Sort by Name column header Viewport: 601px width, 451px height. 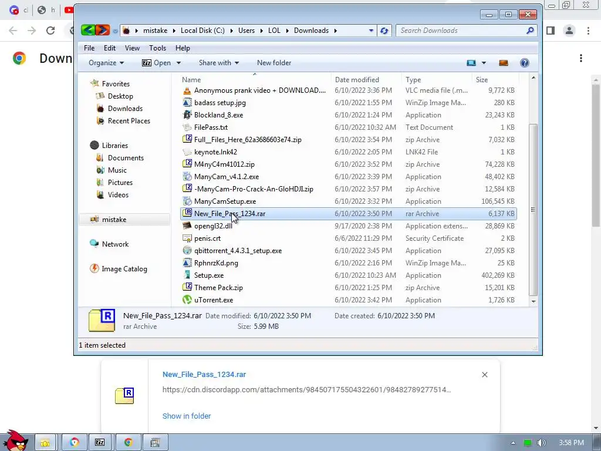click(255, 80)
